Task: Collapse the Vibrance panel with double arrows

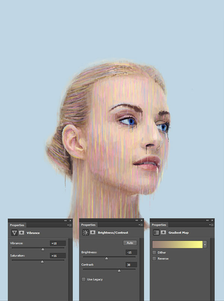Action: pyautogui.click(x=65, y=221)
